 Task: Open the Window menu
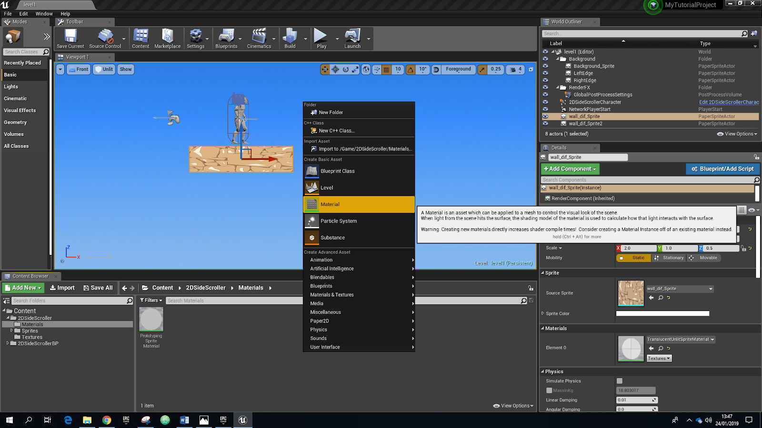coord(44,13)
